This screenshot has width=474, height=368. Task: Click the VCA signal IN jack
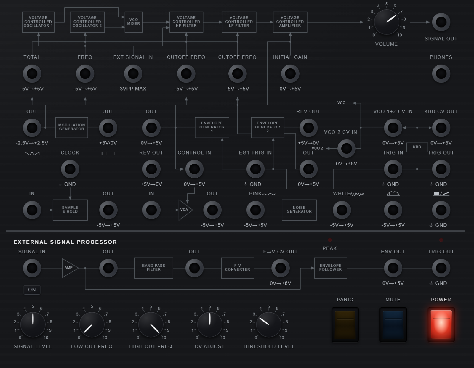151,210
